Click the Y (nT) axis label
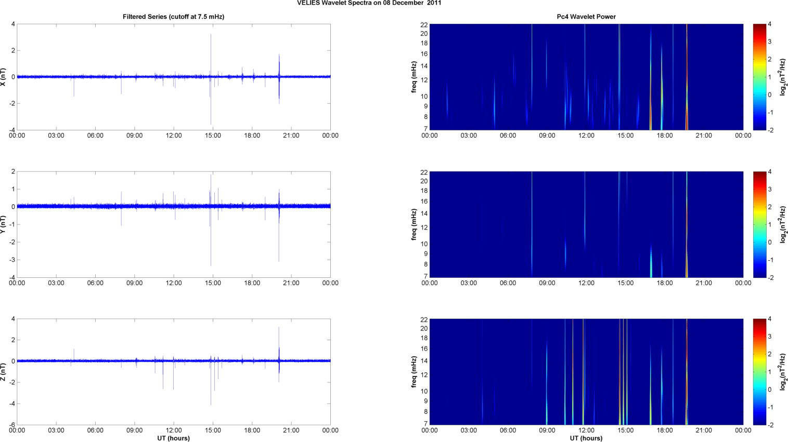The image size is (788, 442). click(x=4, y=224)
